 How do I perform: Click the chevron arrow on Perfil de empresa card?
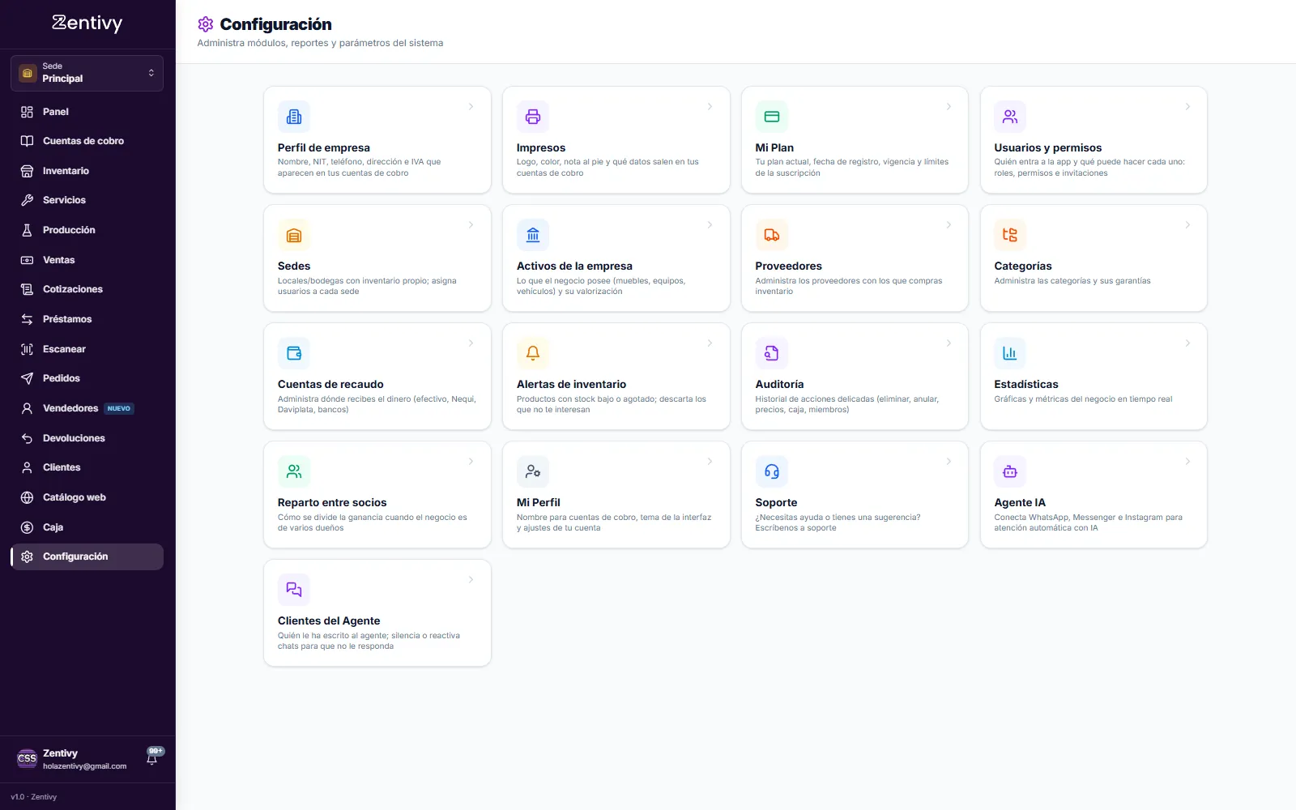tap(471, 107)
